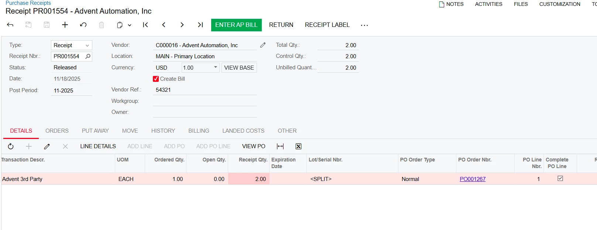Click the Vendor field Advent Automation

(x=205, y=45)
